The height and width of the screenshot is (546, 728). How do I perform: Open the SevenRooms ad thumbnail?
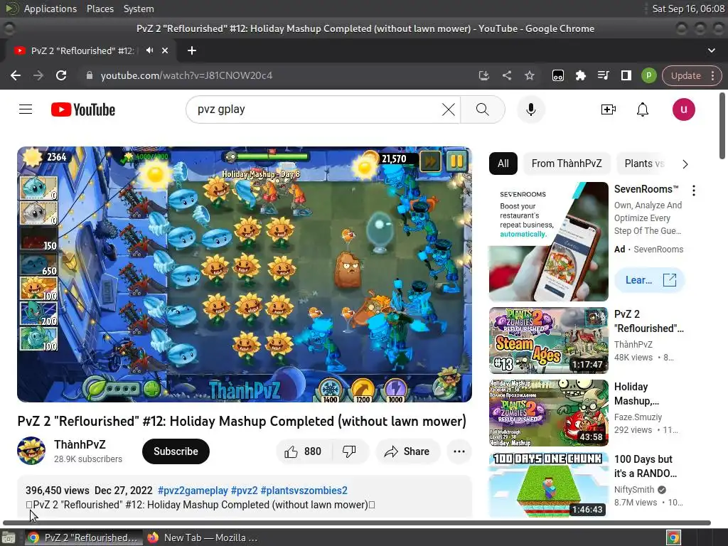(548, 242)
